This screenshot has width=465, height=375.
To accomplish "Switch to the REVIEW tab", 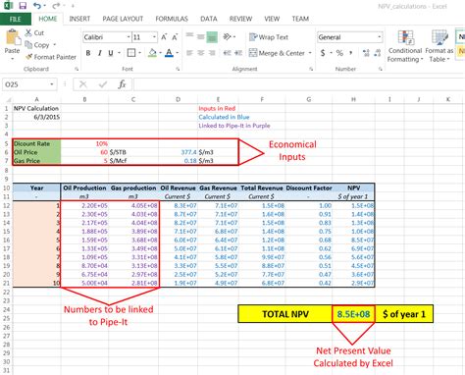I will [x=240, y=19].
